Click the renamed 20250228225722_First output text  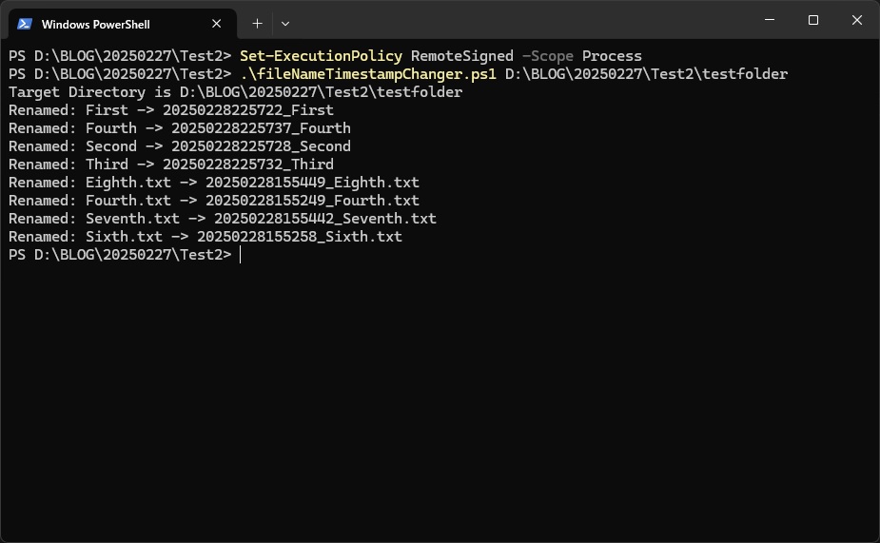pyautogui.click(x=248, y=110)
